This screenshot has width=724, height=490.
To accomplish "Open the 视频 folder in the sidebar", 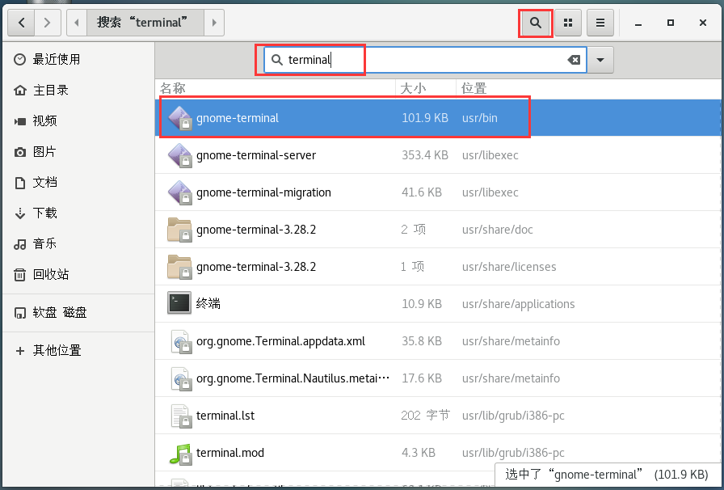I will pos(78,120).
